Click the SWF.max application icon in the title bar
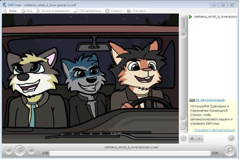239x159 pixels. [x=4, y=5]
